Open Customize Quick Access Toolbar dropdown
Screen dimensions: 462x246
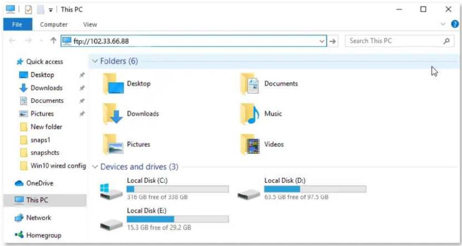[x=51, y=10]
